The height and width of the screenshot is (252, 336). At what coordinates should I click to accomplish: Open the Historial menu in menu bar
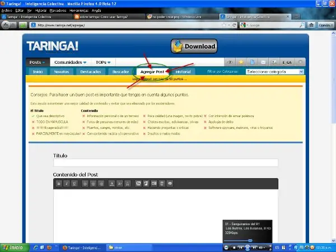coord(41,11)
